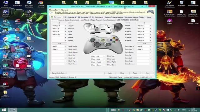Open the Game Settings tab

tap(118, 17)
